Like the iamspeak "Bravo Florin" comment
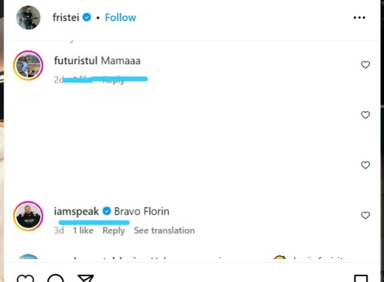Image resolution: width=384 pixels, height=282 pixels. (365, 215)
